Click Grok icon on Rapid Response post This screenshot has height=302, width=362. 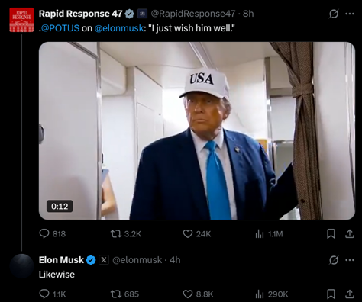pyautogui.click(x=334, y=14)
